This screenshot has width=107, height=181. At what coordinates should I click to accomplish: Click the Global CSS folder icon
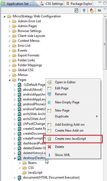point(15,70)
